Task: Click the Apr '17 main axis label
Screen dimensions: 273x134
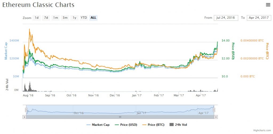Action: (201, 95)
